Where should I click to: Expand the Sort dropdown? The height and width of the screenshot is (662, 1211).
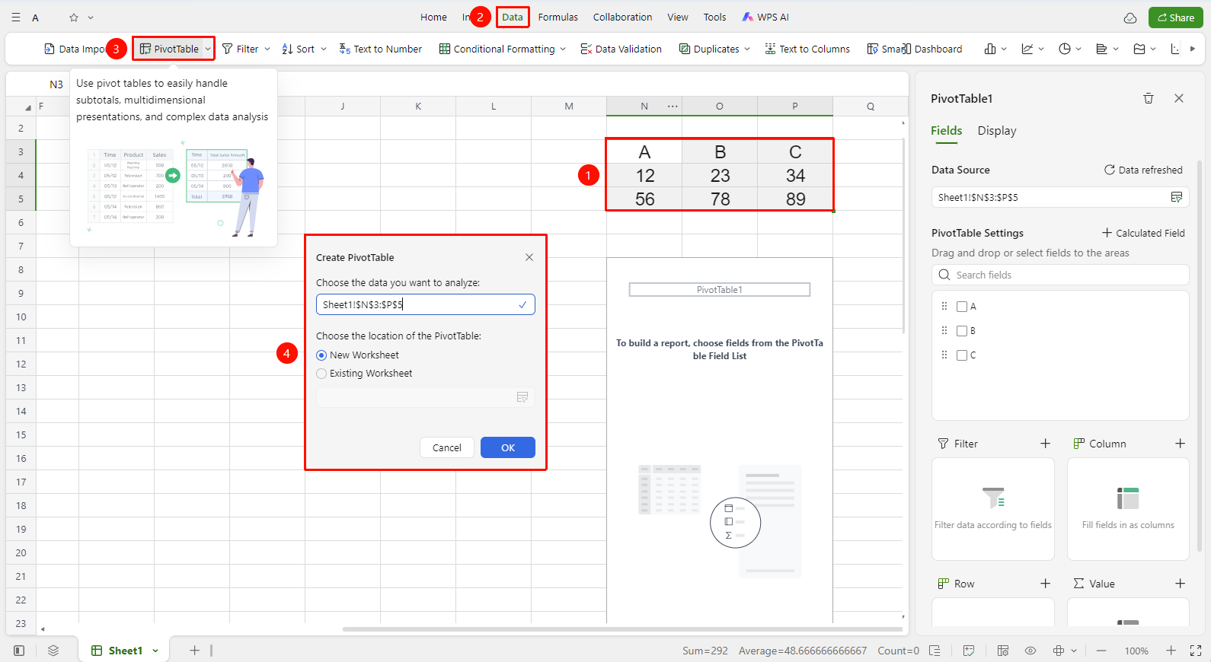pyautogui.click(x=324, y=49)
